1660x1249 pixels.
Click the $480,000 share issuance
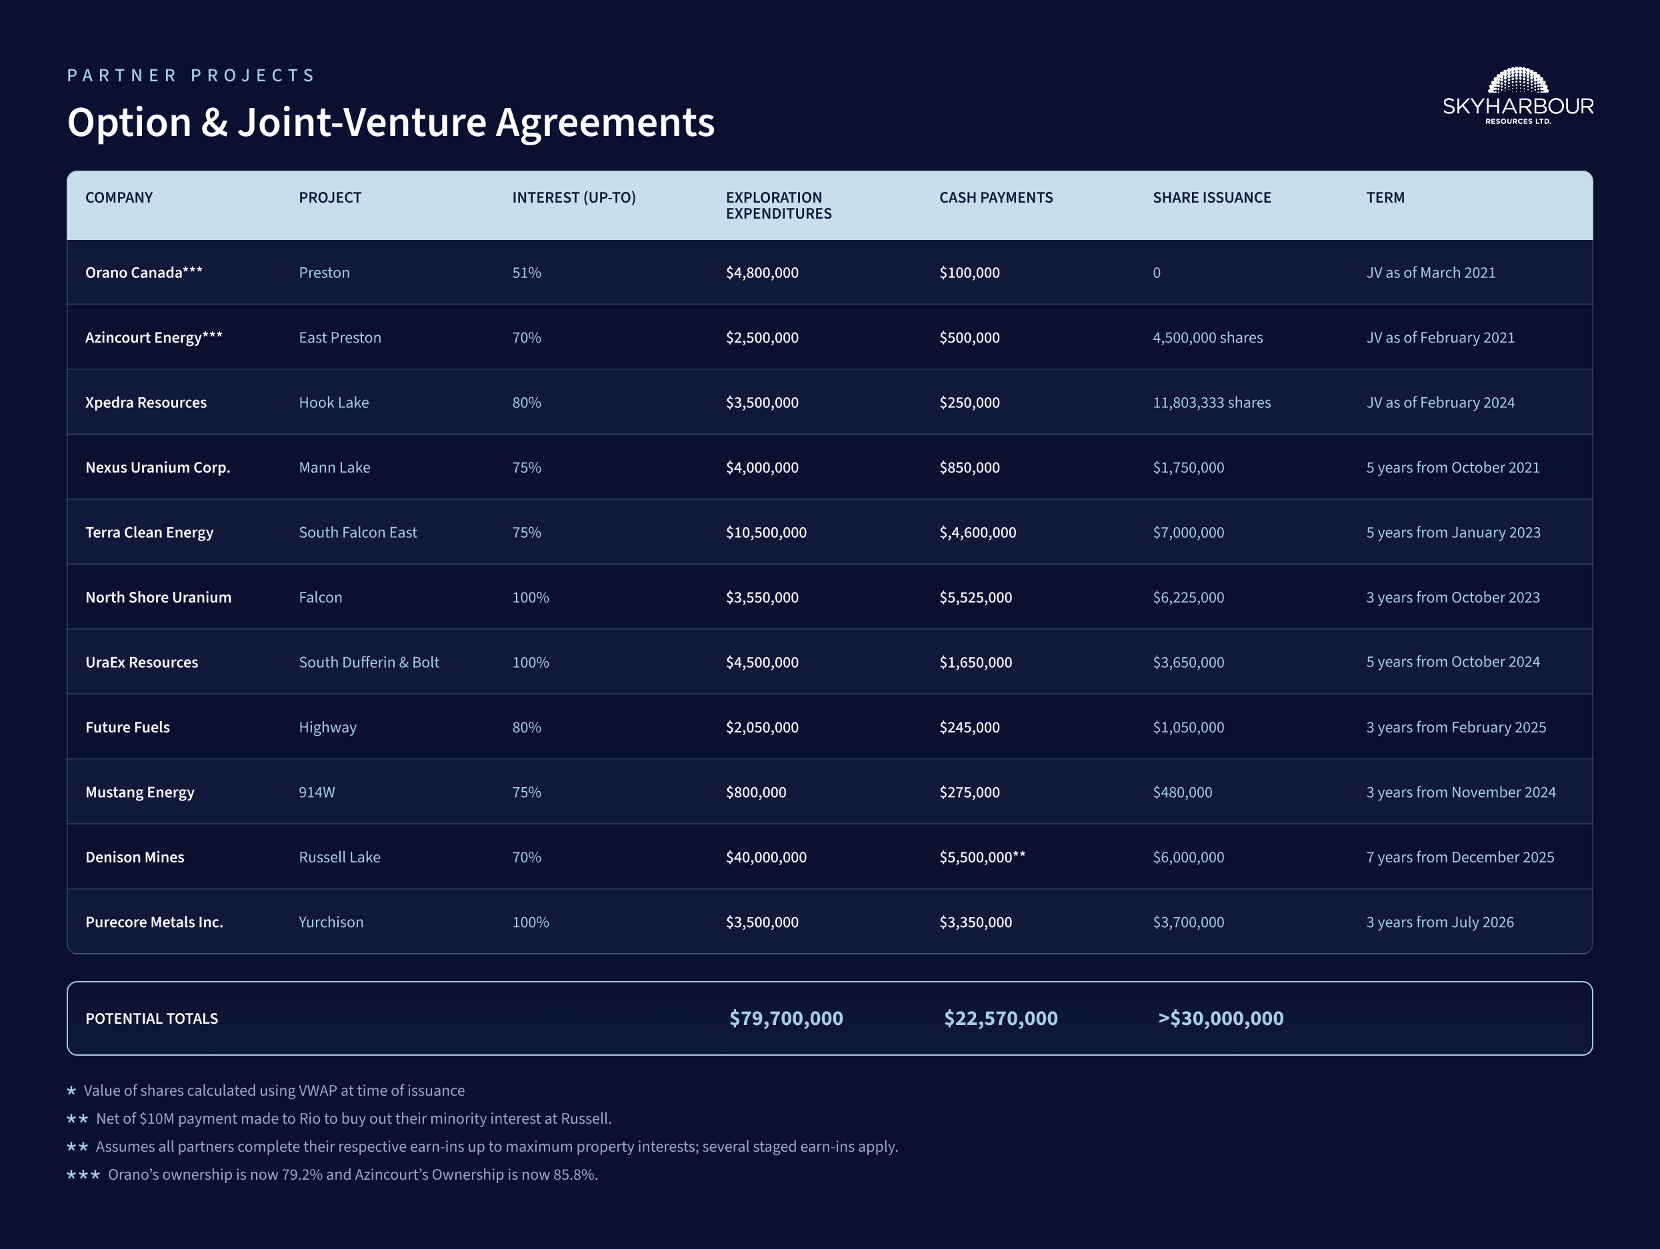[1182, 793]
